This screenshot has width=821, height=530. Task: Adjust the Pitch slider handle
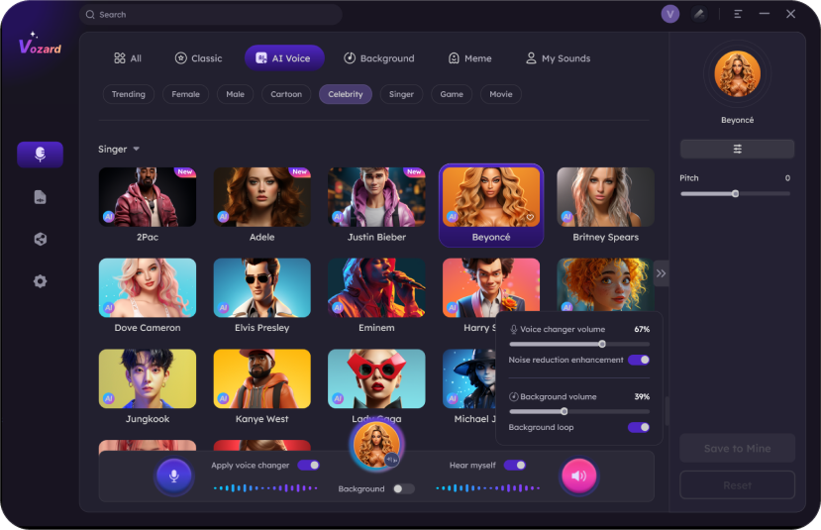[735, 194]
